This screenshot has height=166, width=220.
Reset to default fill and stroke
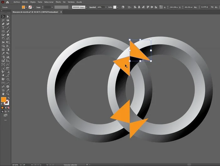(x=2, y=104)
